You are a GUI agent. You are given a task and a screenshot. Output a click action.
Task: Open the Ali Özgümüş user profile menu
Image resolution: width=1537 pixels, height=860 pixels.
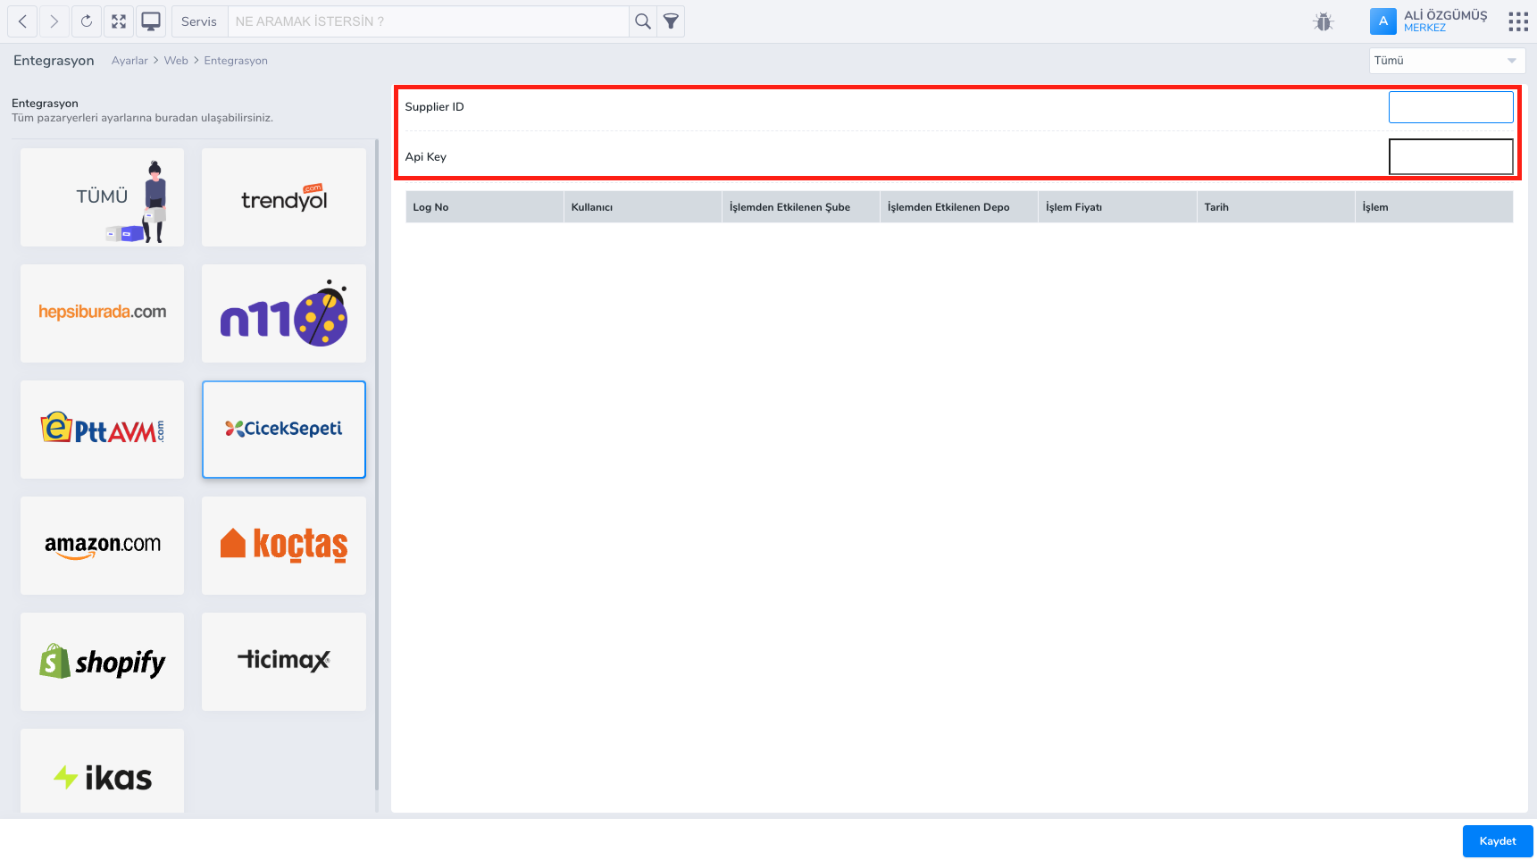1429,21
